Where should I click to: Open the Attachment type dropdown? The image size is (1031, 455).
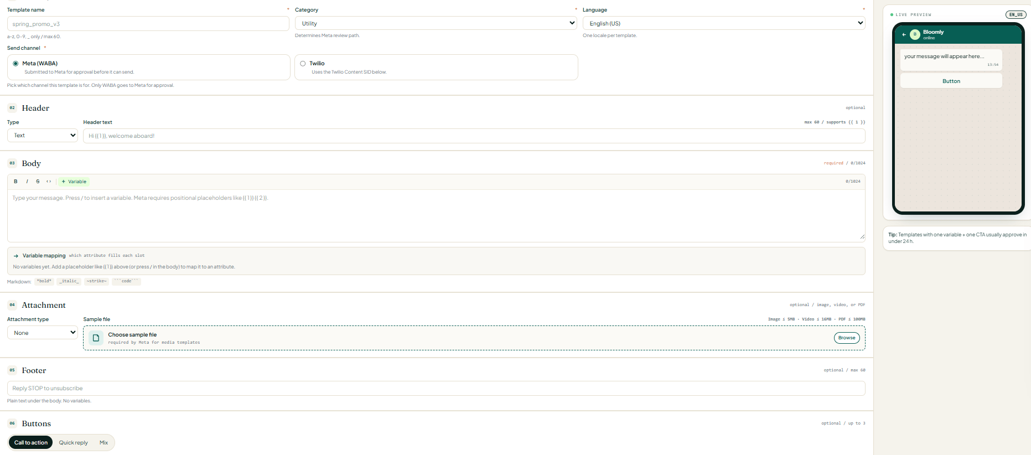point(43,333)
